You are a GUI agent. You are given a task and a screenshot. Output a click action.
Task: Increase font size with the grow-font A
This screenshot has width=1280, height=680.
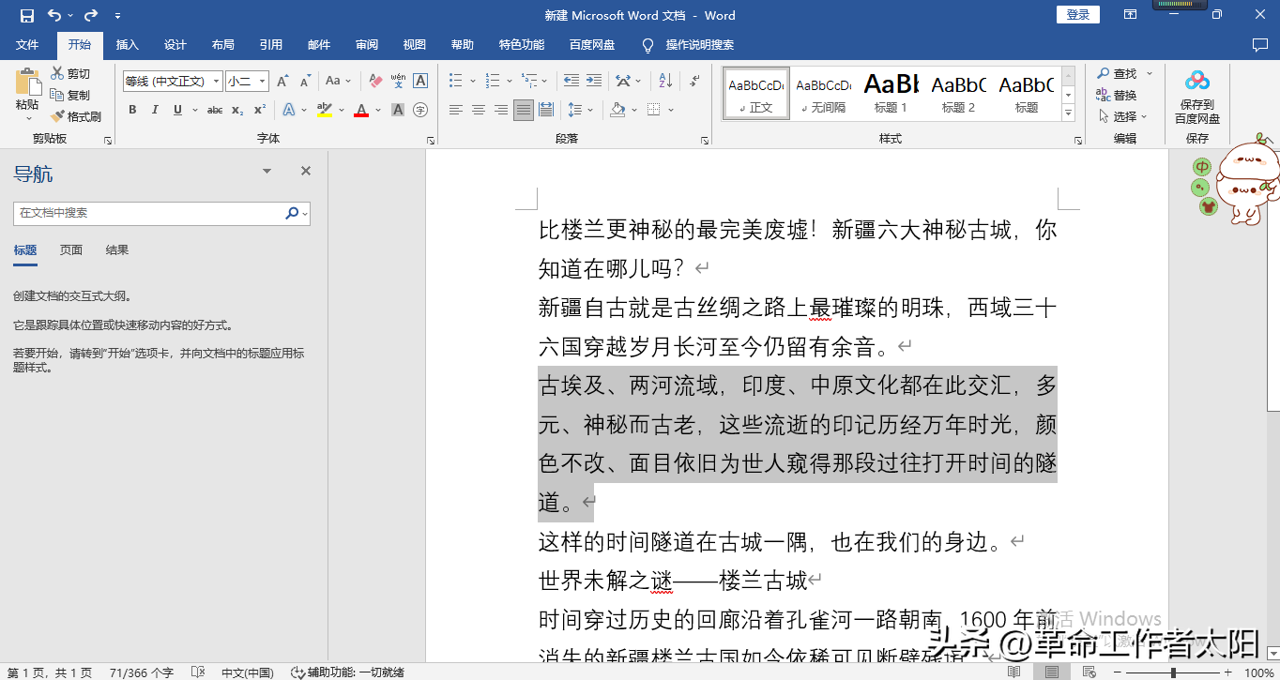coord(282,82)
